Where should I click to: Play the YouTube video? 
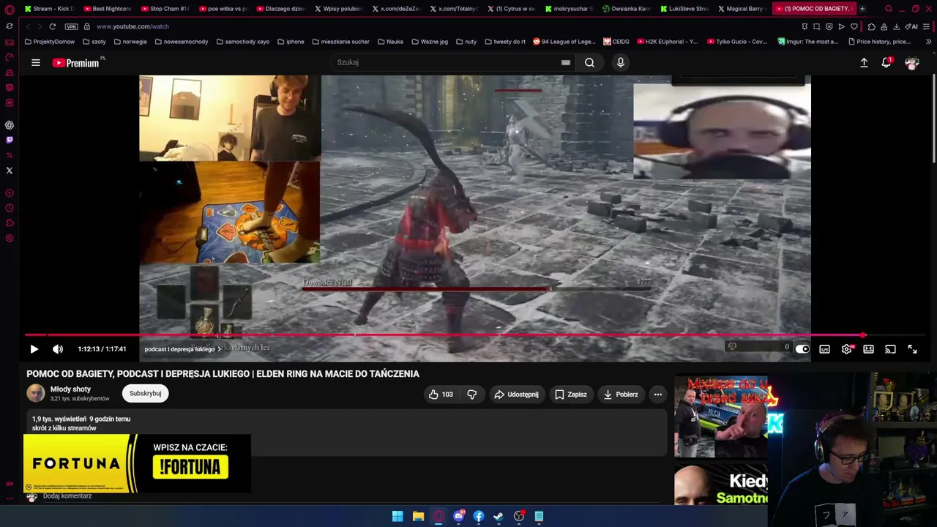(34, 349)
